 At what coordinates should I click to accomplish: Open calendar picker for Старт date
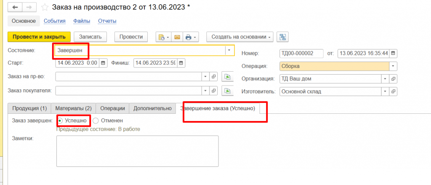click(x=104, y=63)
